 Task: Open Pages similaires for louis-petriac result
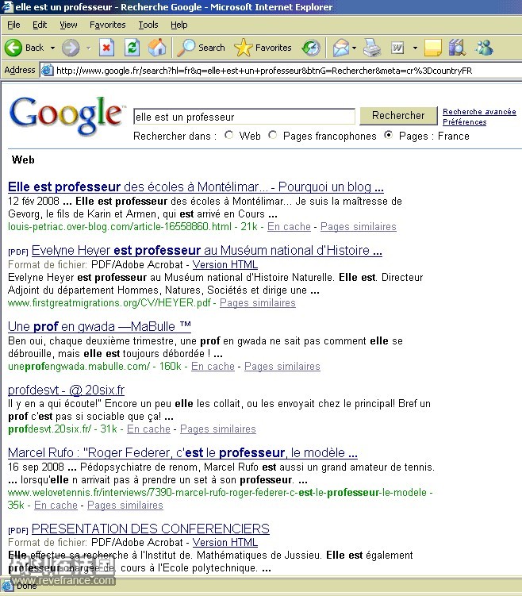click(x=359, y=226)
